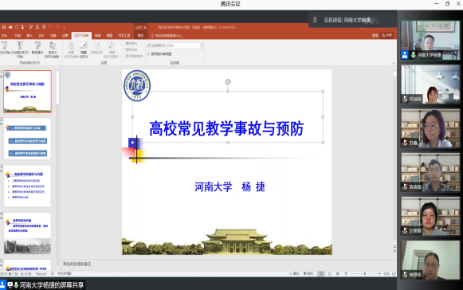Switch to the Developer Tools ribbon tab
The height and width of the screenshot is (290, 463).
[x=124, y=35]
